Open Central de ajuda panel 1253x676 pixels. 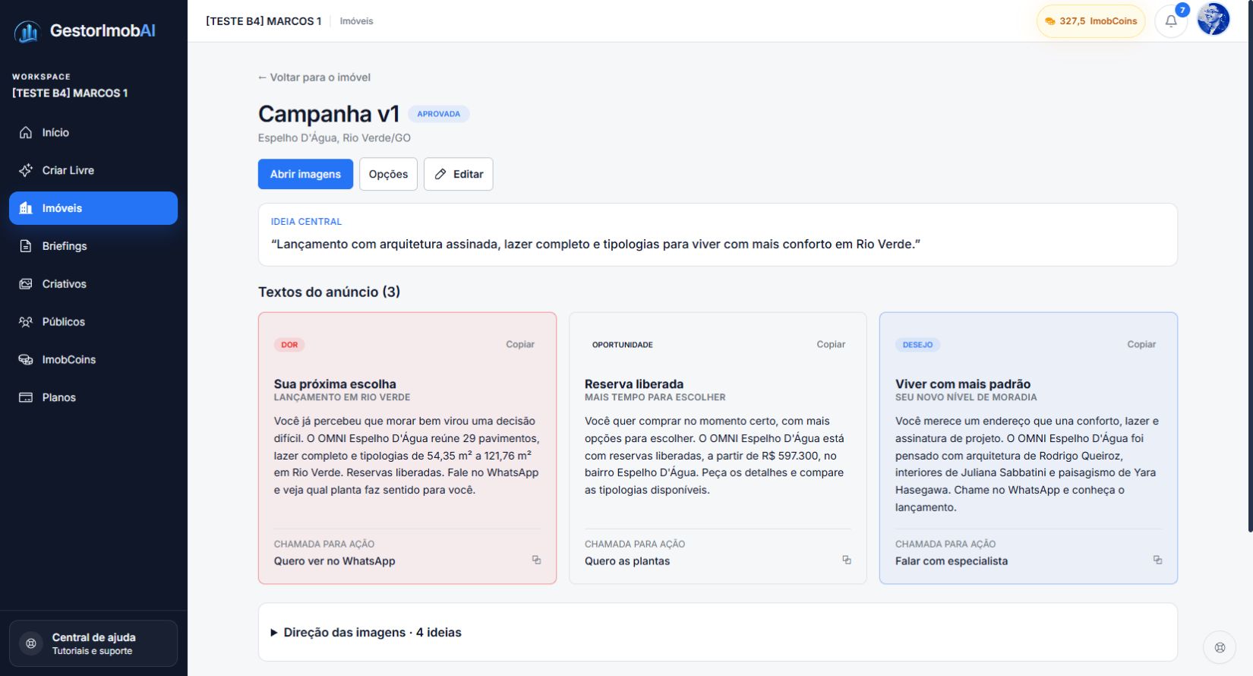tap(93, 643)
